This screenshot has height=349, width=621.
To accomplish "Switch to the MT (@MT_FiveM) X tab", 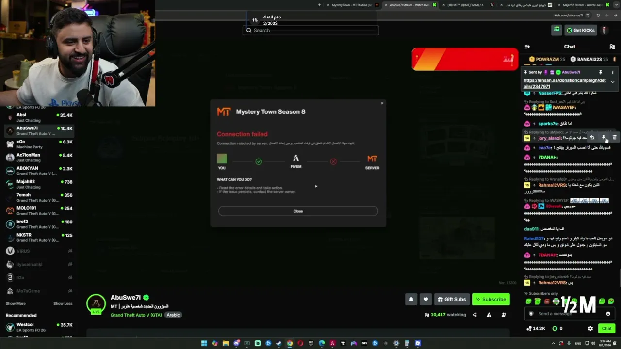I will click(469, 5).
